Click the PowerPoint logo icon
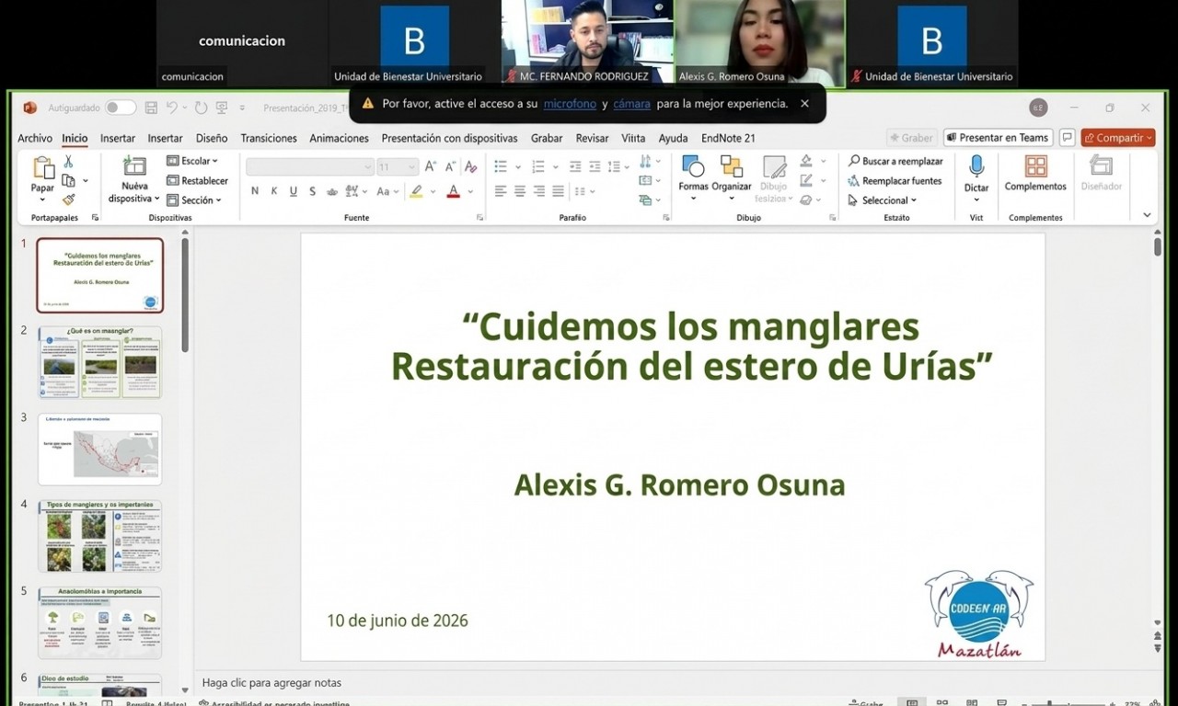Viewport: 1178px width, 706px height. pos(30,108)
